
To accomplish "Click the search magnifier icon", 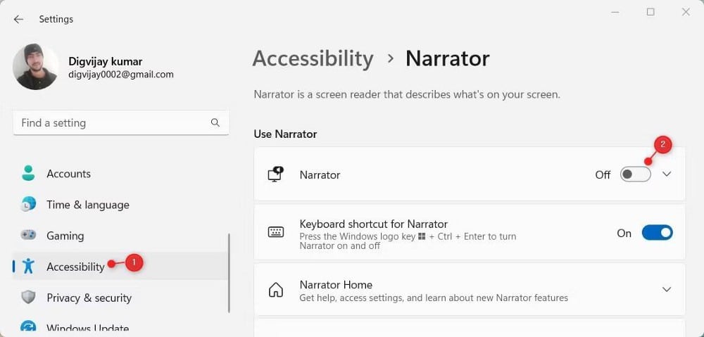I will click(215, 122).
